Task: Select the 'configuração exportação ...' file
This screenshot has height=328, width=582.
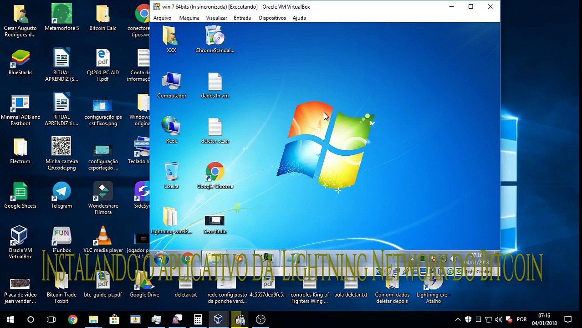Action: pos(103,157)
